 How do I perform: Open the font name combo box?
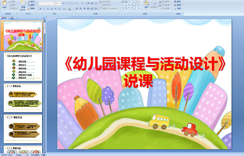point(46,3)
